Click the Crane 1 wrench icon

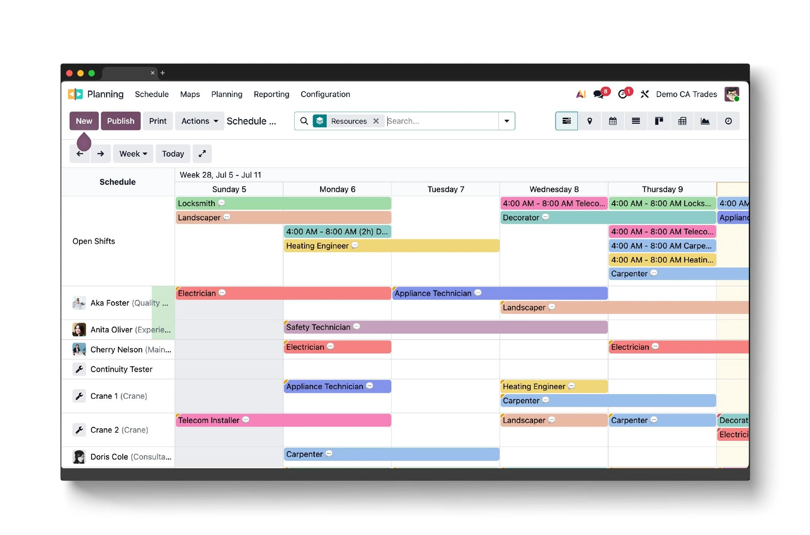[x=79, y=396]
